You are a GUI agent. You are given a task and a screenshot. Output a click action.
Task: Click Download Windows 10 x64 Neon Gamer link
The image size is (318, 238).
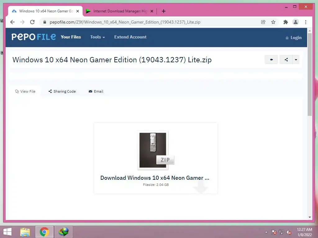click(x=155, y=178)
